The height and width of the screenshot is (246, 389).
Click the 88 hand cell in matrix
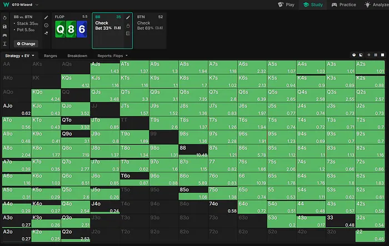193,150
